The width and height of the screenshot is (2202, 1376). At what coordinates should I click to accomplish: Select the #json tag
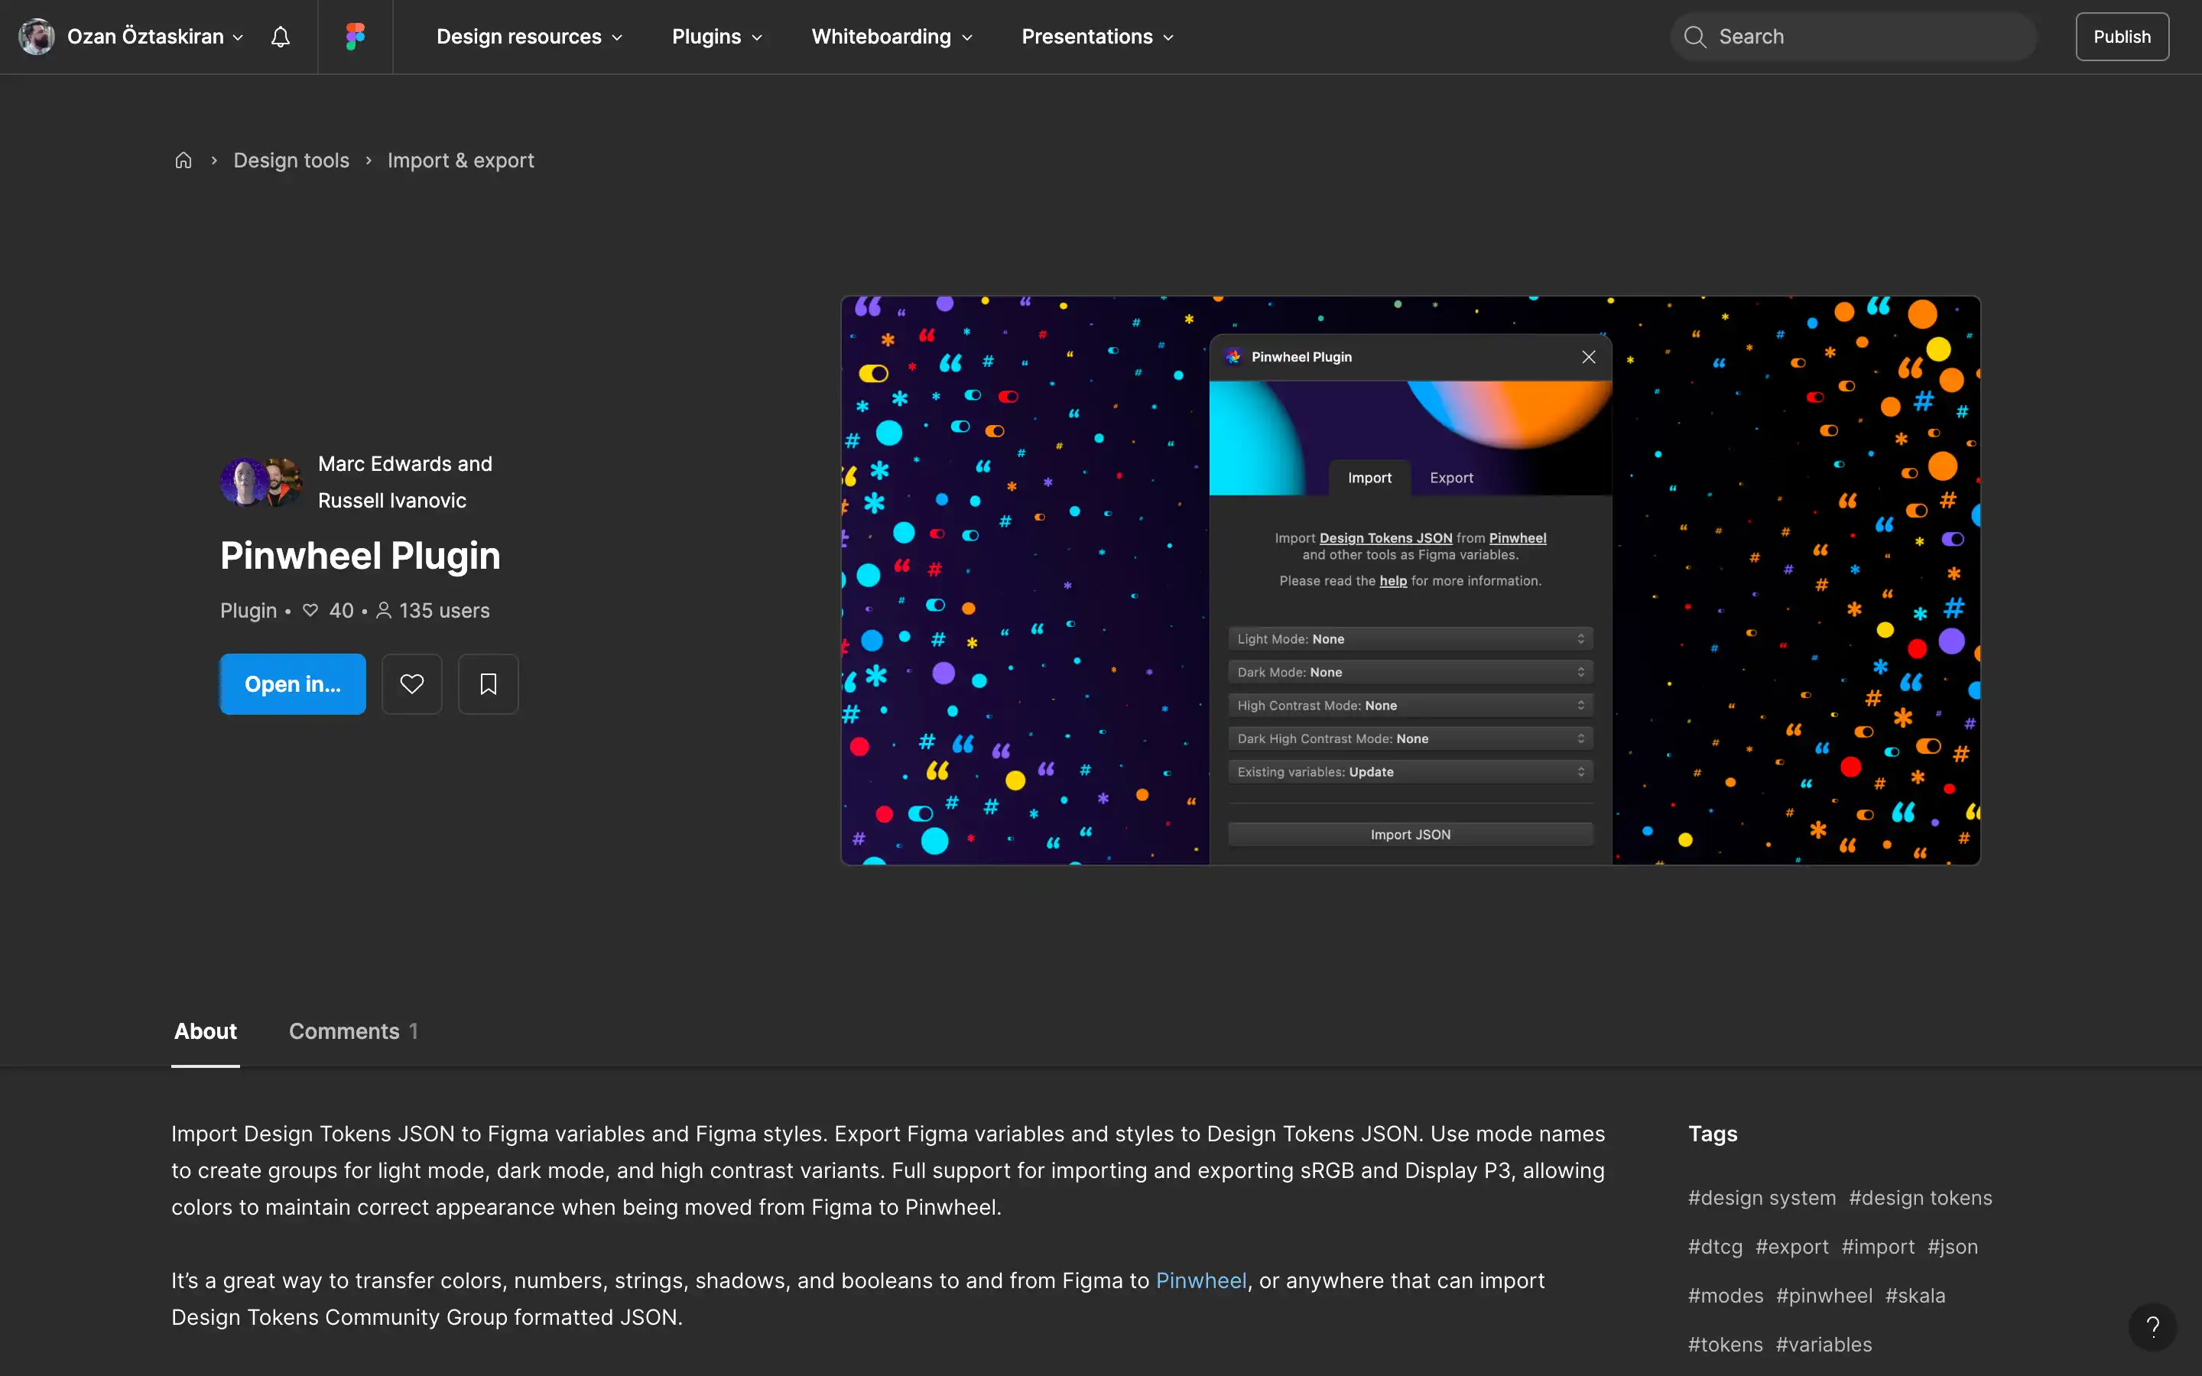[1953, 1247]
